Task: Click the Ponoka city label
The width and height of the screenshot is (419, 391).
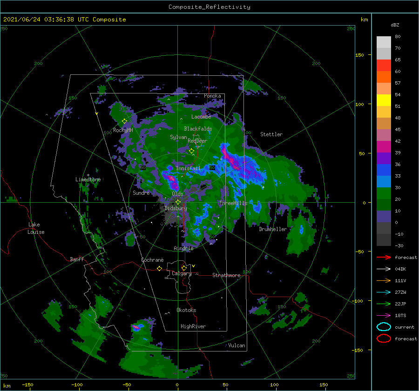Action: click(212, 96)
